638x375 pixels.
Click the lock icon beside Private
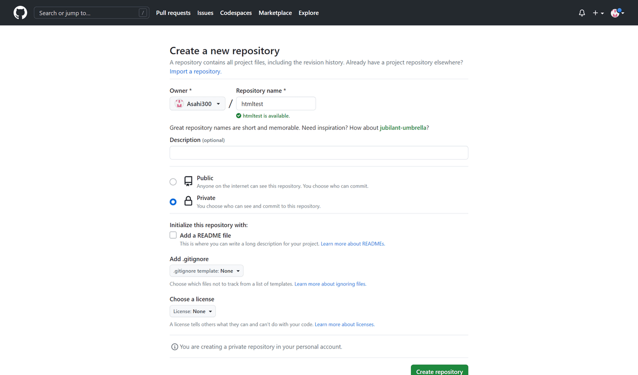(188, 201)
